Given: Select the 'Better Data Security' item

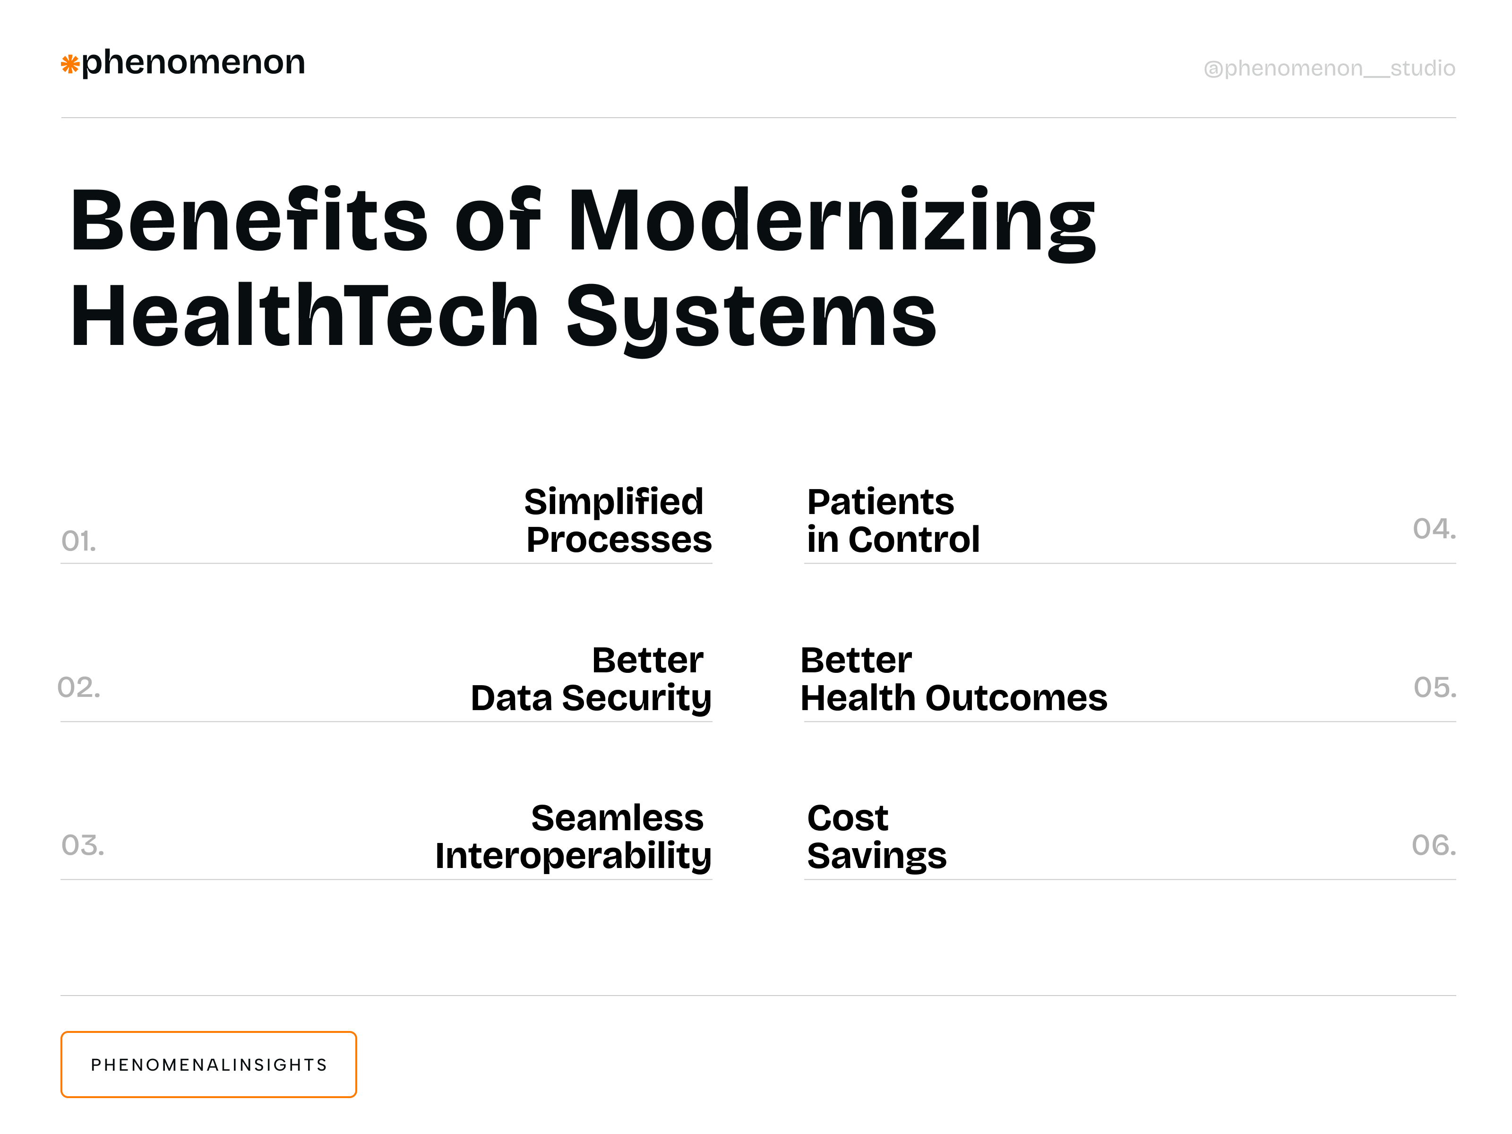Looking at the screenshot, I should point(591,679).
